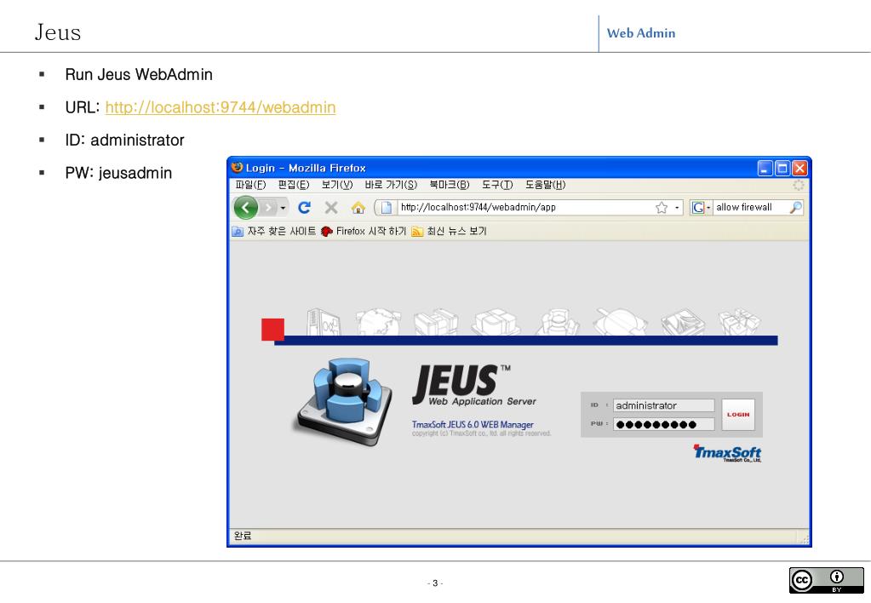
Task: Reload the page with refresh icon
Action: click(304, 208)
